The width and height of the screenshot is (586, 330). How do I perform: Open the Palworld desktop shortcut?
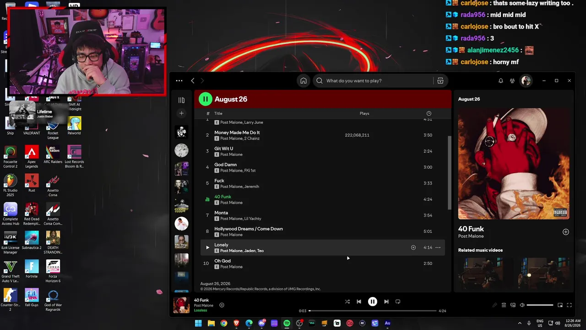74,126
